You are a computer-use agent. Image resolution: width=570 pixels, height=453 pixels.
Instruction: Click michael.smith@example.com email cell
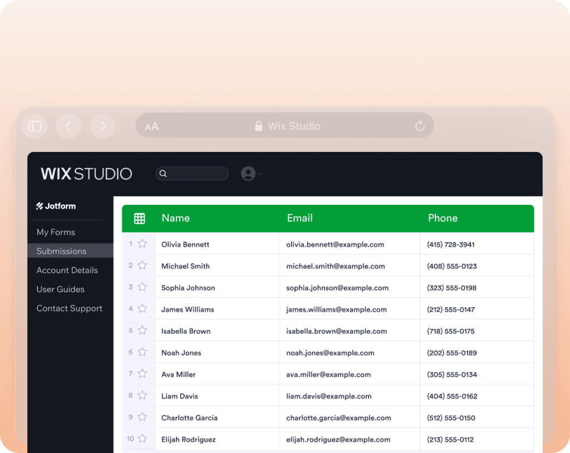point(350,265)
